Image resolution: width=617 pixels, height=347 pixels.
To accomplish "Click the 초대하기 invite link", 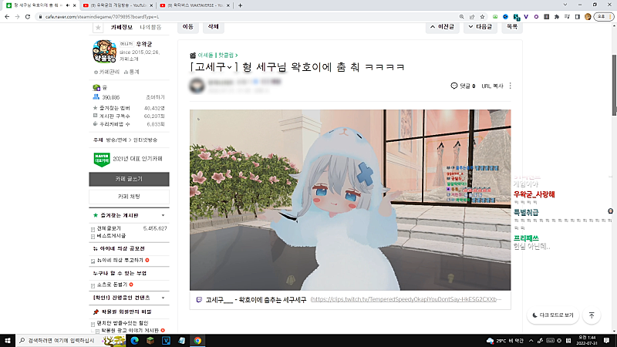I will pyautogui.click(x=156, y=97).
